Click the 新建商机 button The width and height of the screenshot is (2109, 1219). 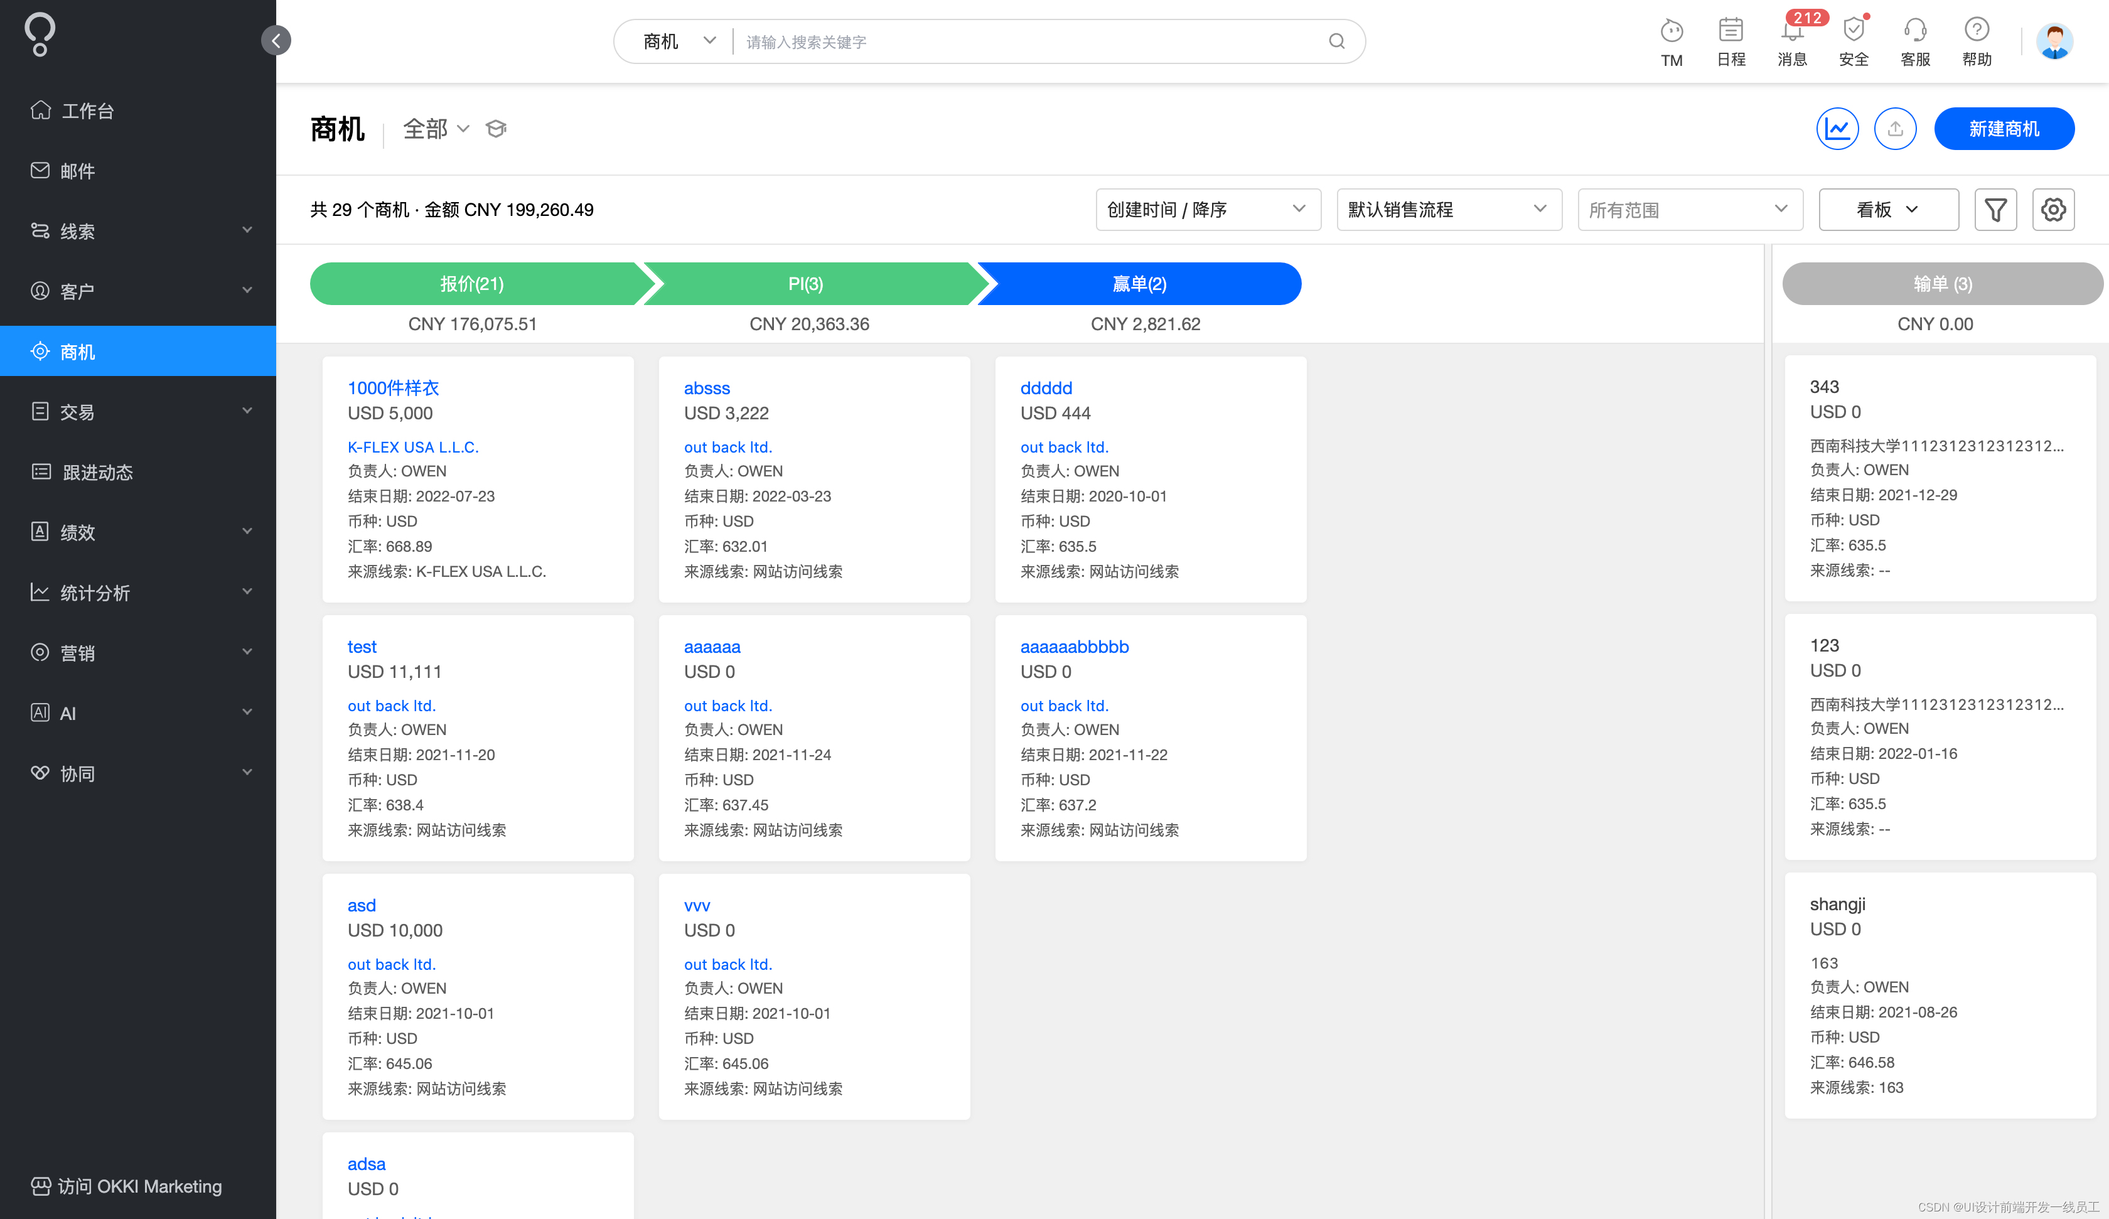click(2004, 129)
